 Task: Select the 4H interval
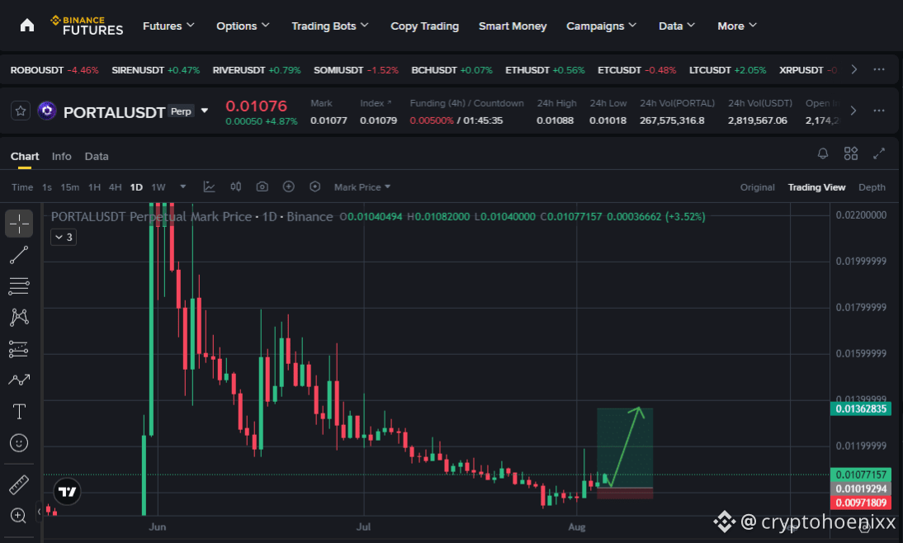pos(116,187)
